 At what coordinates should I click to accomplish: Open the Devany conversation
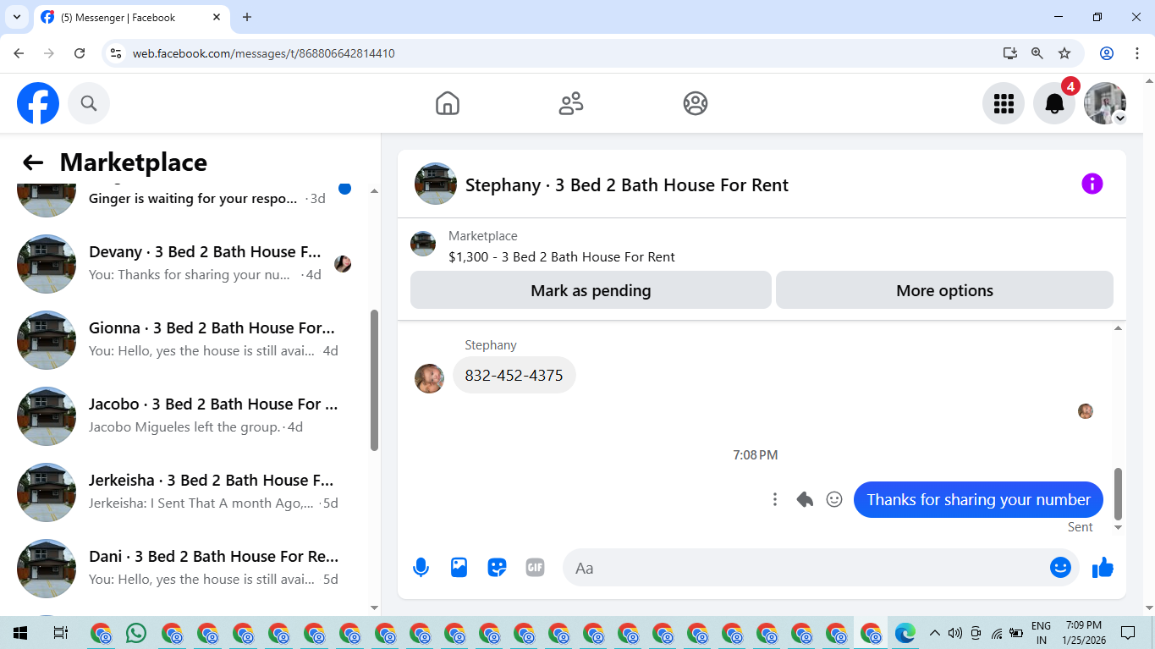click(190, 263)
